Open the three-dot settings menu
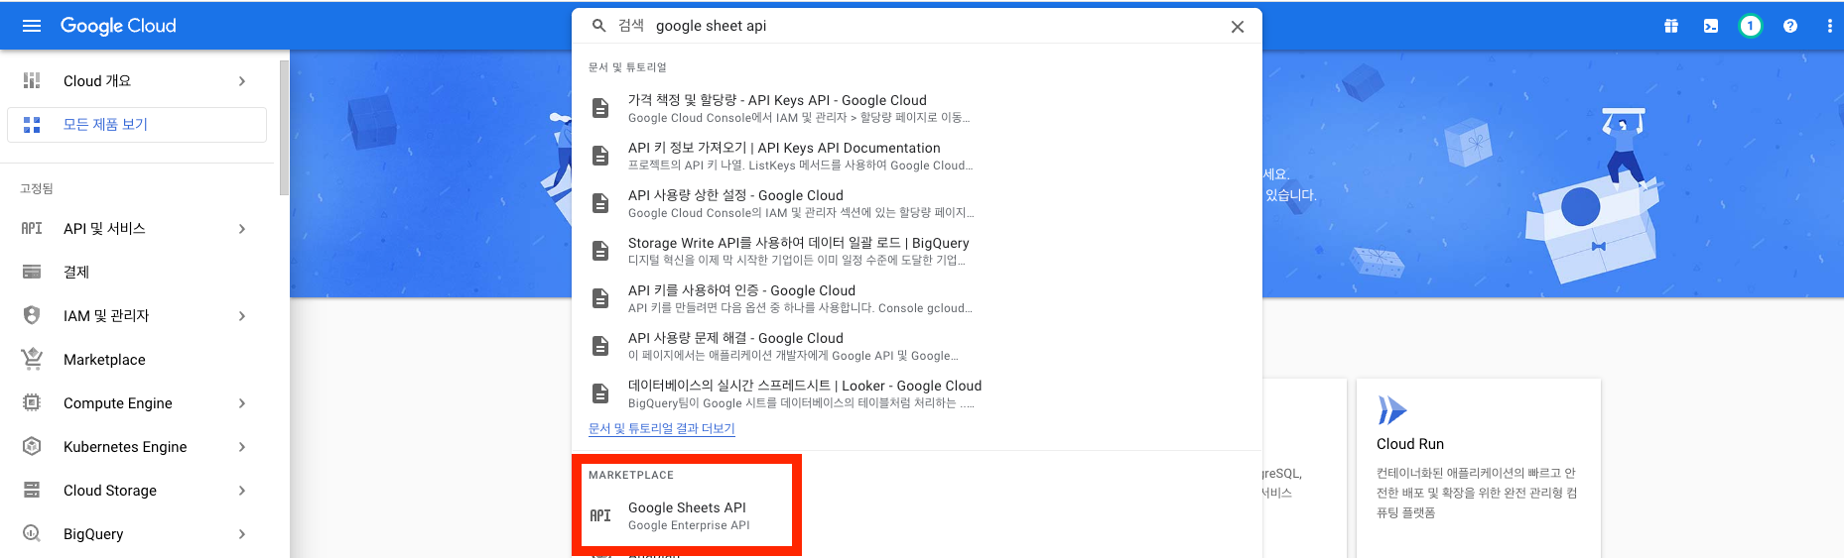 pyautogui.click(x=1829, y=26)
